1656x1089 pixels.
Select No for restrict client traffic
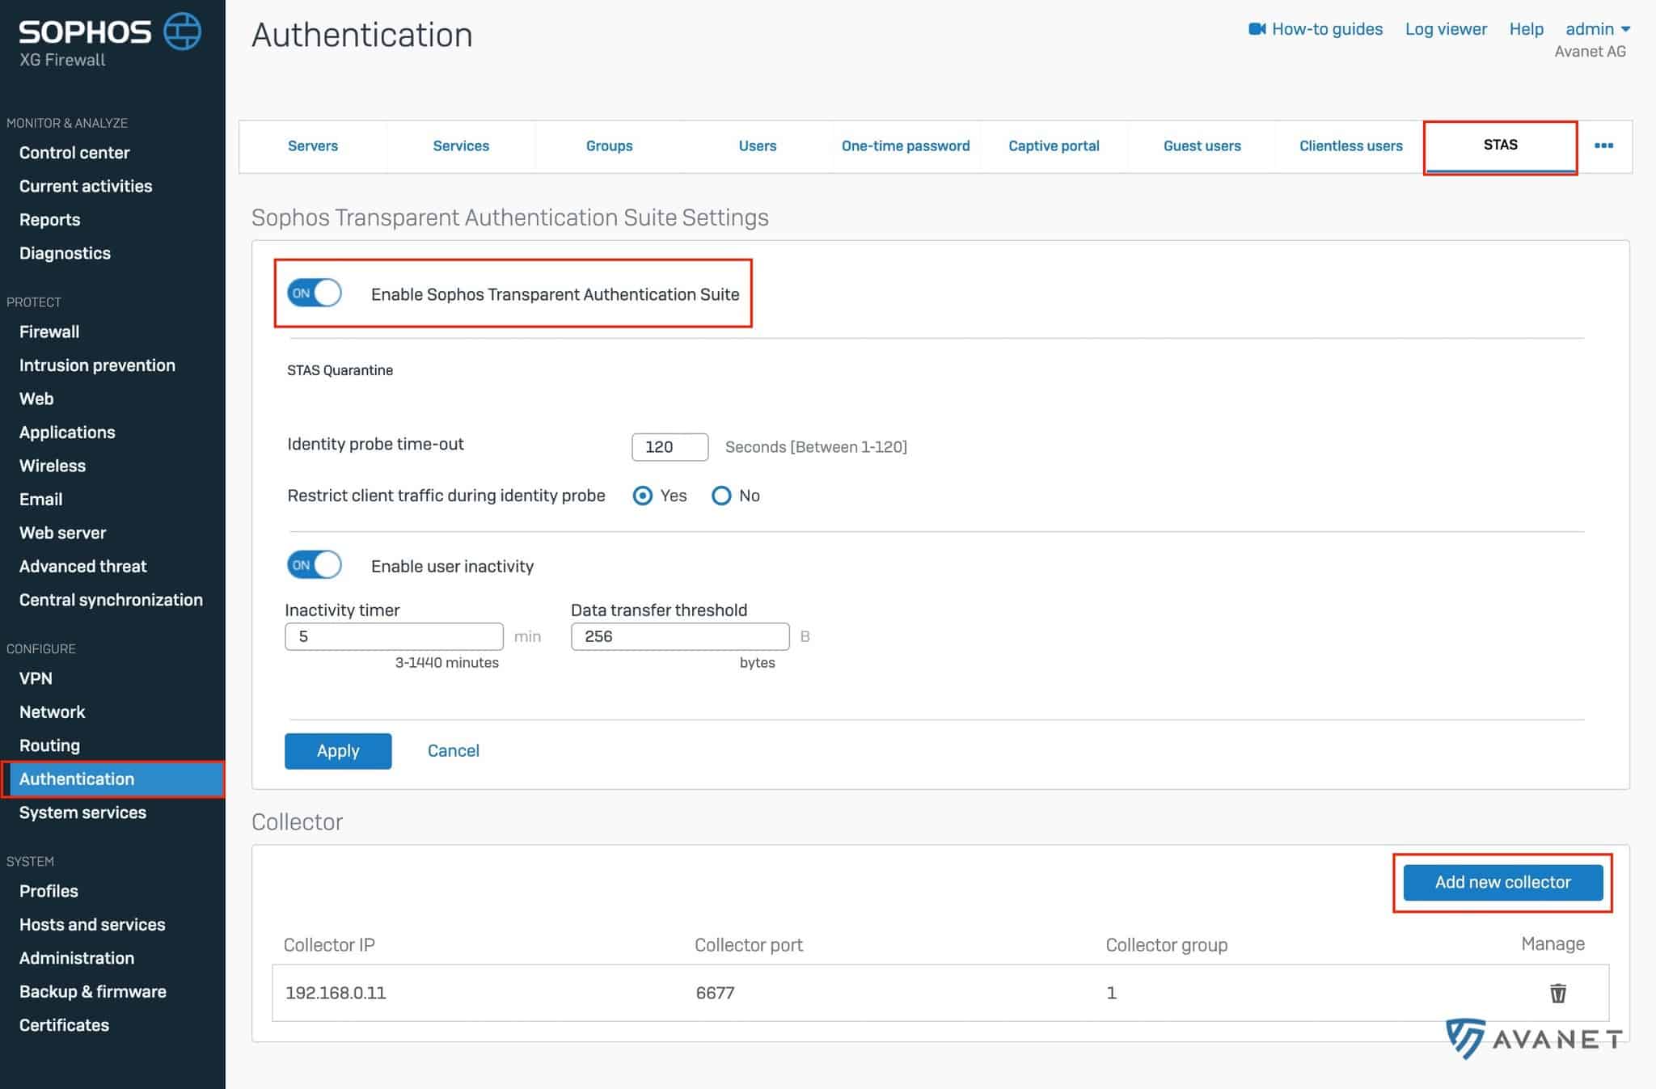(721, 496)
